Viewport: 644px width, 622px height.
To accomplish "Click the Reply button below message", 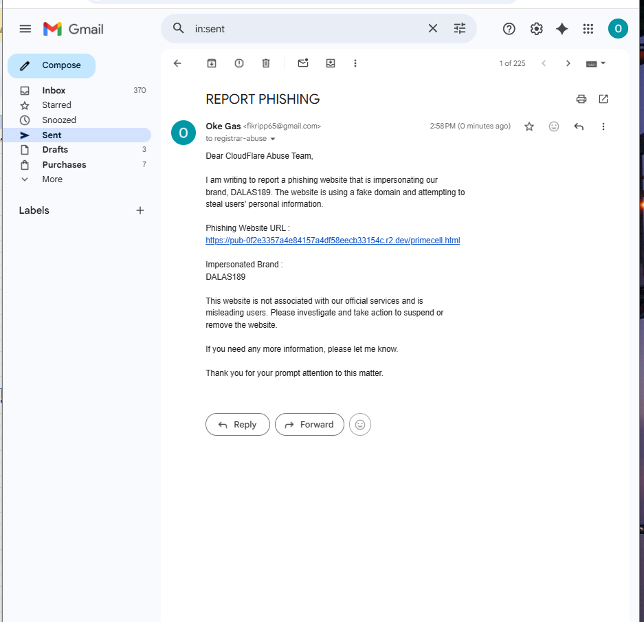I will pyautogui.click(x=238, y=424).
